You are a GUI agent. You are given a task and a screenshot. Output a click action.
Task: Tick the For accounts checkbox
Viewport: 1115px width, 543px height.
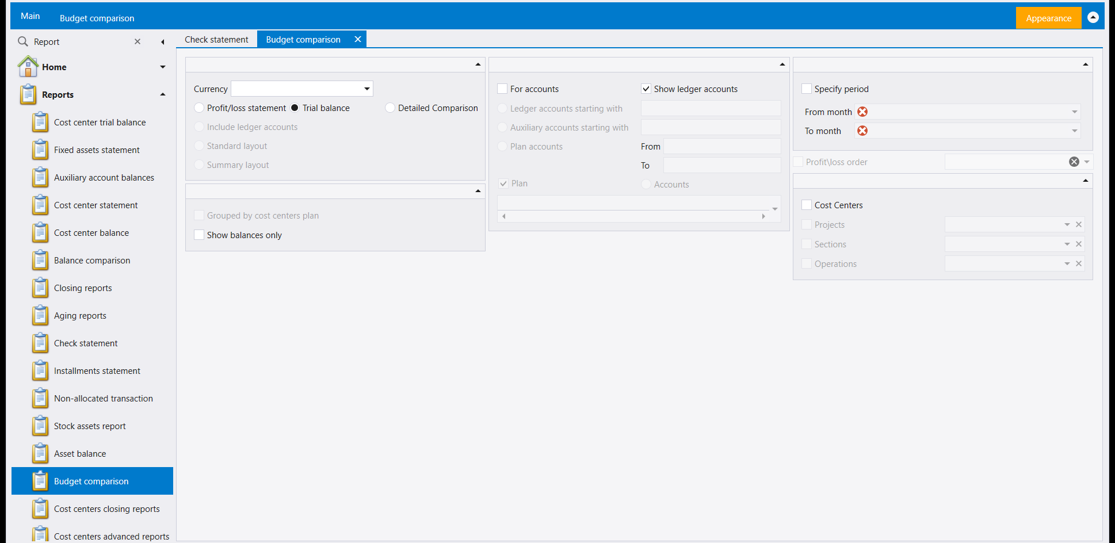point(502,89)
